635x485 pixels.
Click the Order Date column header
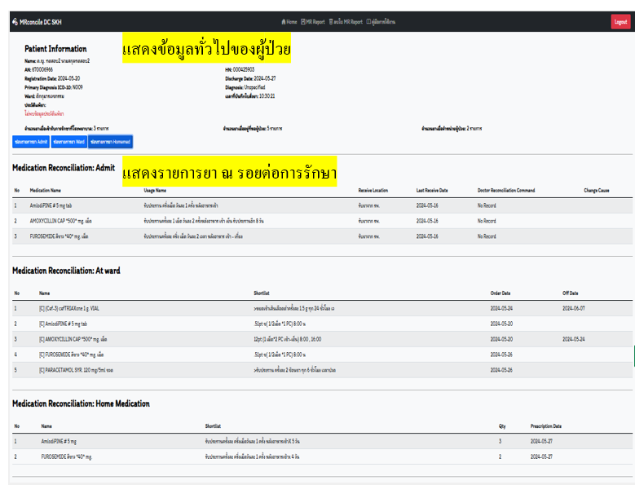coord(501,293)
